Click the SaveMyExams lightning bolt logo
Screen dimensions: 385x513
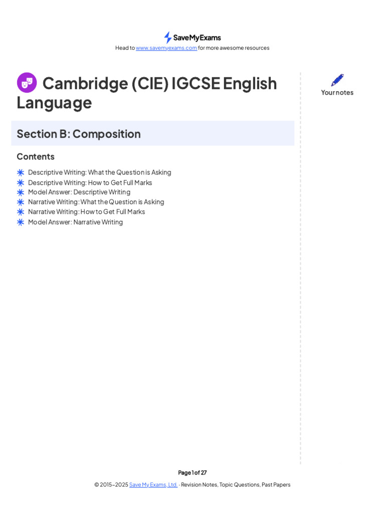pos(168,38)
